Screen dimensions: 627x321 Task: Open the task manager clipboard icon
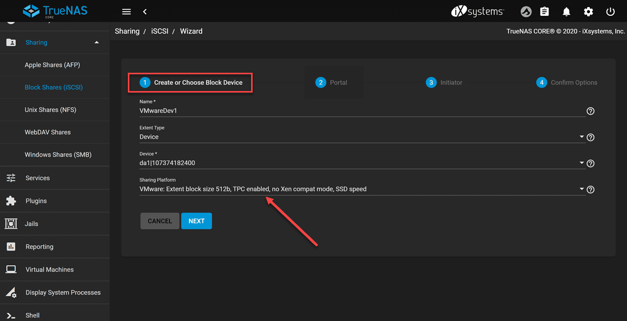tap(544, 12)
